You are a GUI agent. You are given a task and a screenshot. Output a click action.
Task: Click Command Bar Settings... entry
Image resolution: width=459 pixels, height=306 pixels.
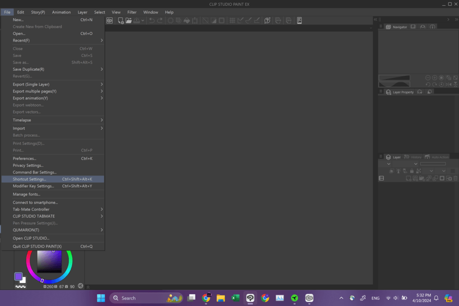53,172
